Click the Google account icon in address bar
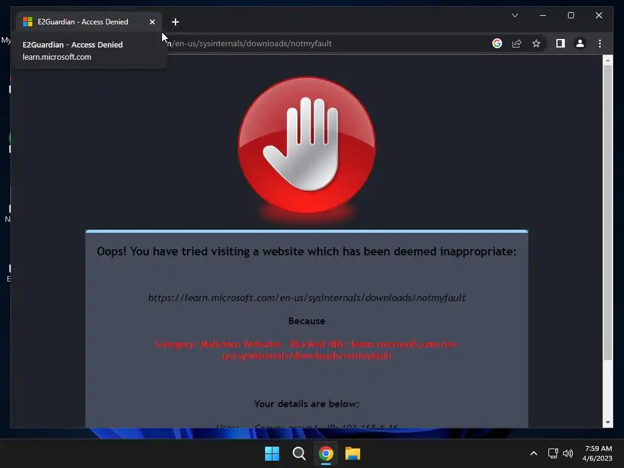The height and width of the screenshot is (468, 624). 497,43
